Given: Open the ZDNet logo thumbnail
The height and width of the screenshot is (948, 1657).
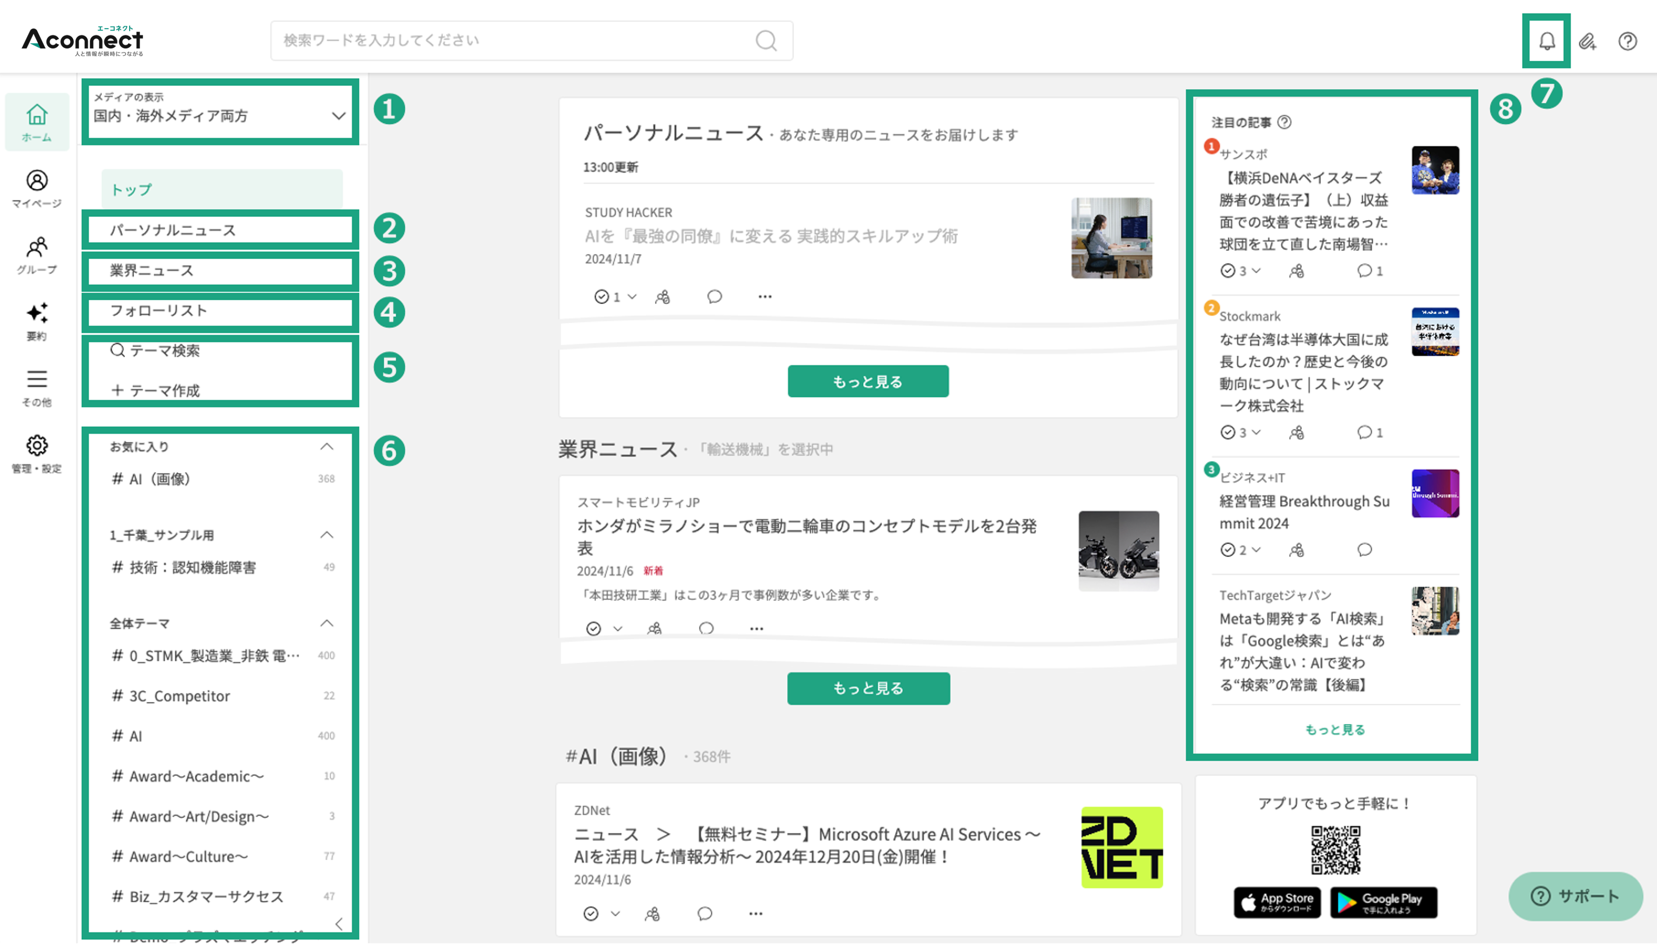Looking at the screenshot, I should click(x=1122, y=848).
